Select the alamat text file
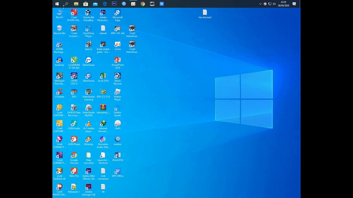 click(103, 30)
